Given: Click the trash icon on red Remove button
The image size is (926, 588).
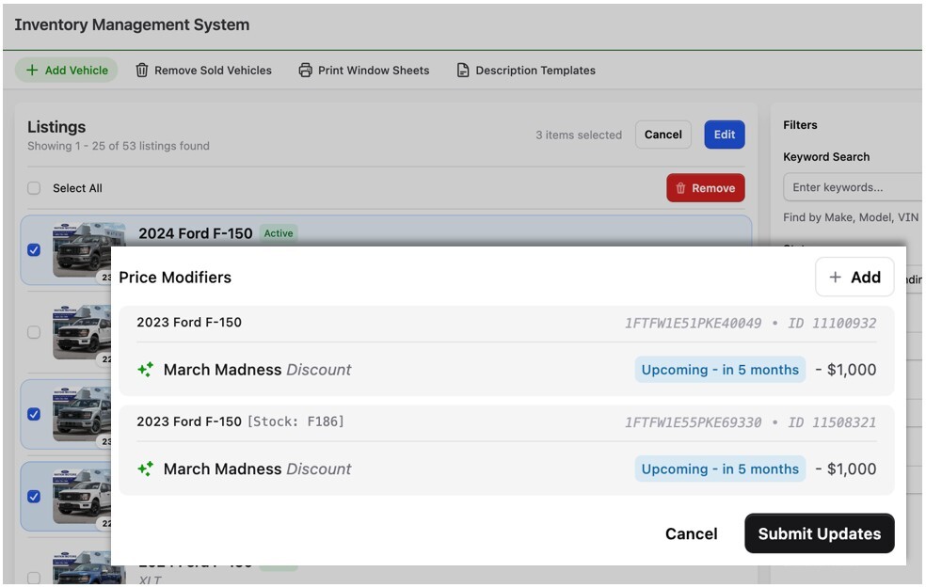Looking at the screenshot, I should coord(681,188).
